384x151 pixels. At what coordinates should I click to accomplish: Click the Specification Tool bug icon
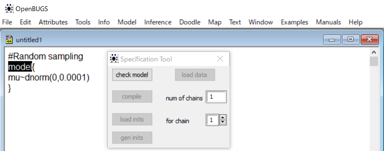point(114,59)
